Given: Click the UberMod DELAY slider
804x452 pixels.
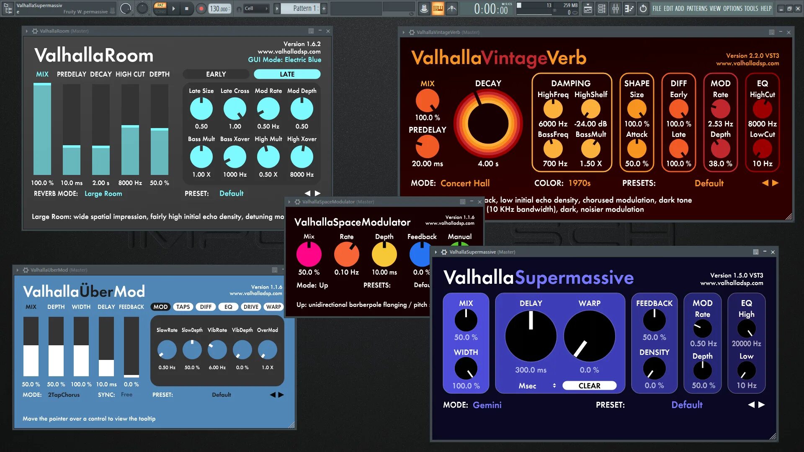Looking at the screenshot, I should click(106, 347).
